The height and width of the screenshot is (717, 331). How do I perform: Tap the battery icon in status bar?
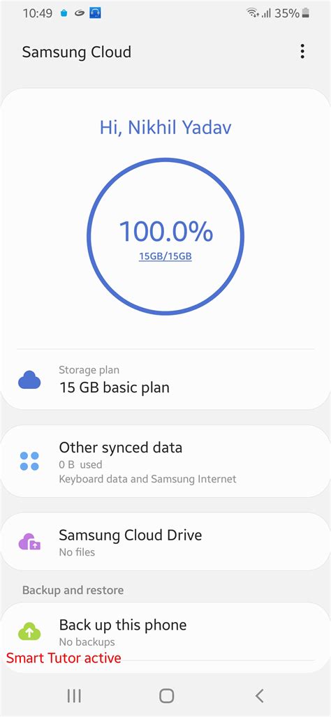pos(305,13)
